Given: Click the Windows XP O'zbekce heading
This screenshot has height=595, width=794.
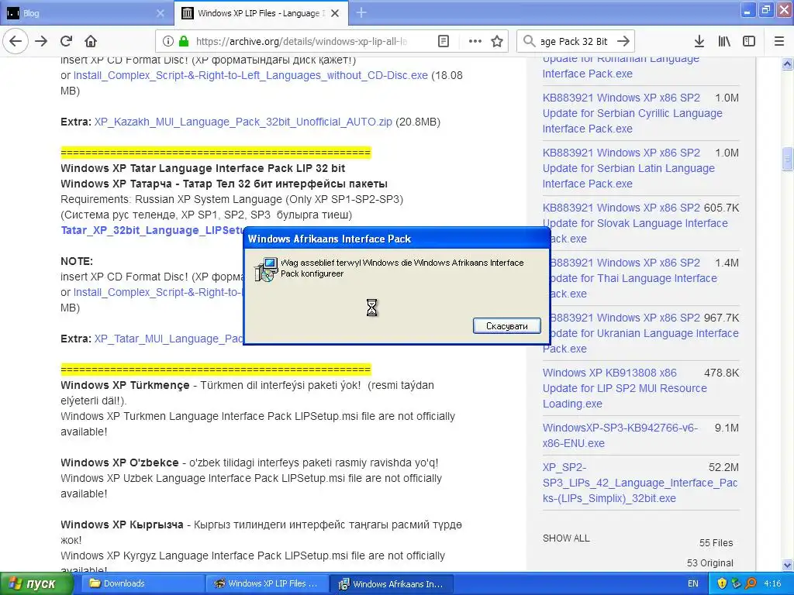Looking at the screenshot, I should (119, 463).
